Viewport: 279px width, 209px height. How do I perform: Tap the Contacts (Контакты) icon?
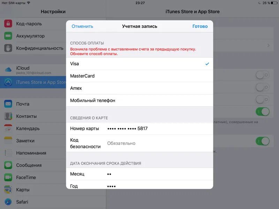[8, 116]
